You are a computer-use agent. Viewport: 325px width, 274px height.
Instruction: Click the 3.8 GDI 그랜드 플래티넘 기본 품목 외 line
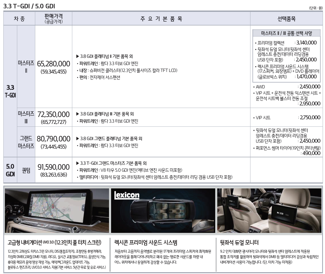pos(109,139)
